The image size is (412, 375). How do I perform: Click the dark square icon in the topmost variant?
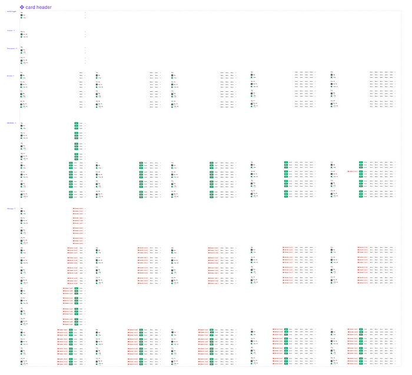click(22, 15)
